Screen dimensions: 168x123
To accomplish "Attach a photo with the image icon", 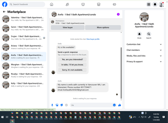I will 57,105.
